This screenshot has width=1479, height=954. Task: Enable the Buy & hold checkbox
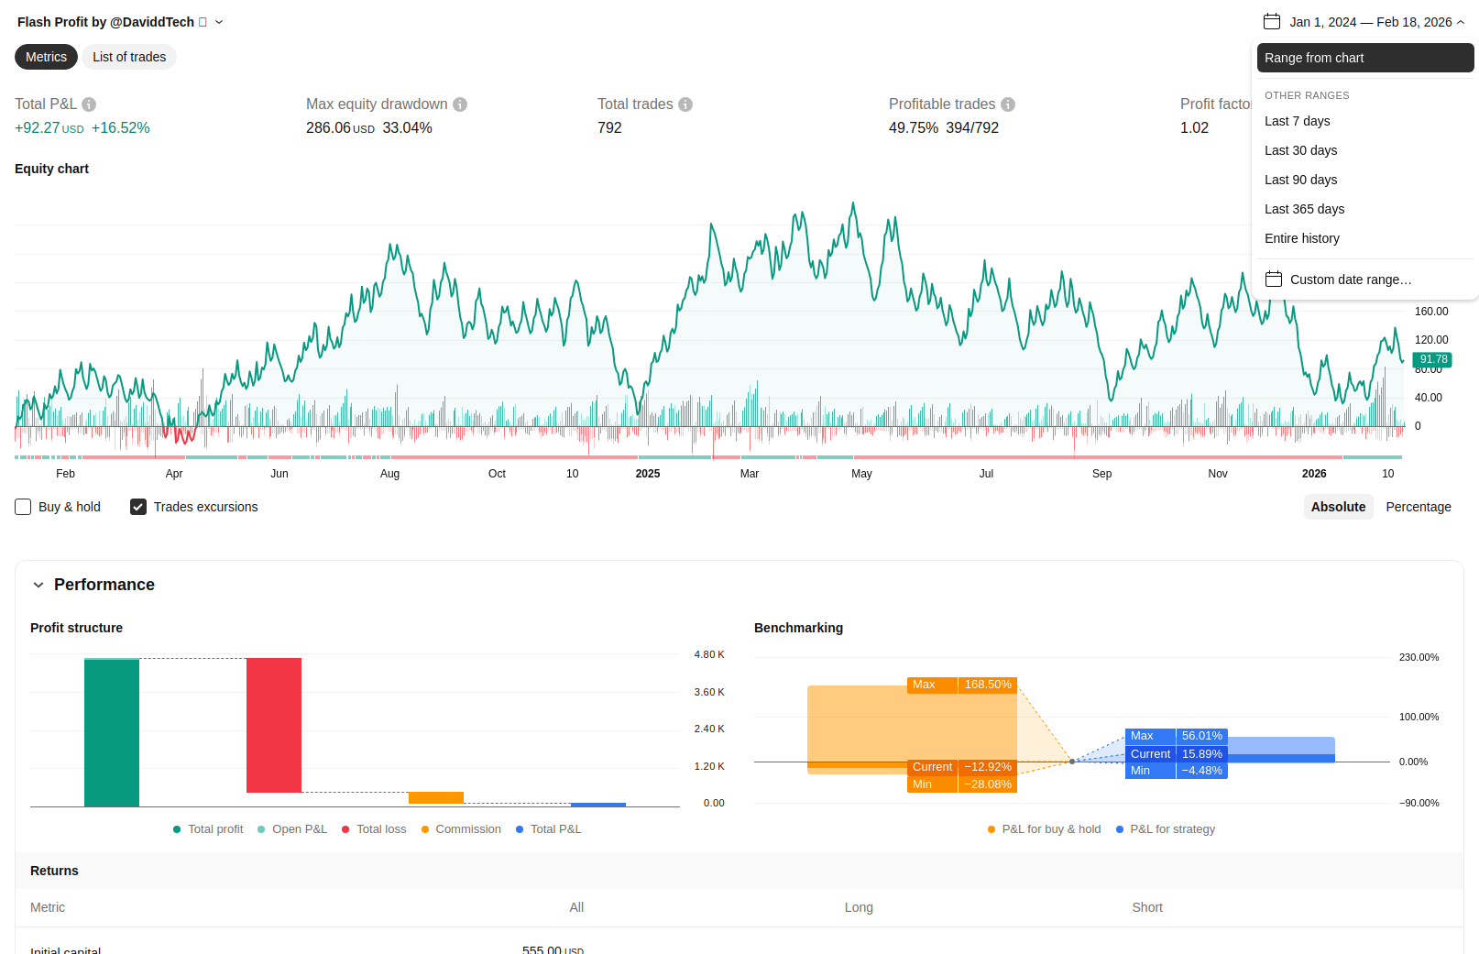pyautogui.click(x=24, y=507)
